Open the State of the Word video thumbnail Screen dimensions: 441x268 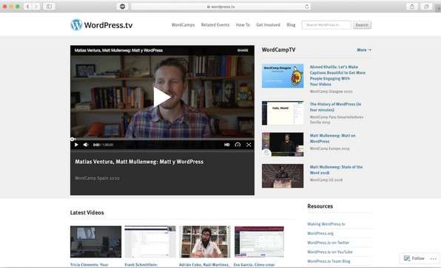click(283, 176)
